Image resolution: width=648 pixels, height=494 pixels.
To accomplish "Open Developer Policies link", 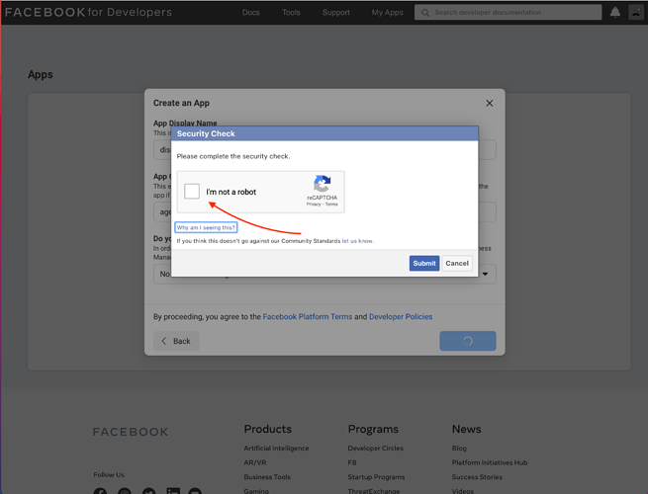I will 401,316.
